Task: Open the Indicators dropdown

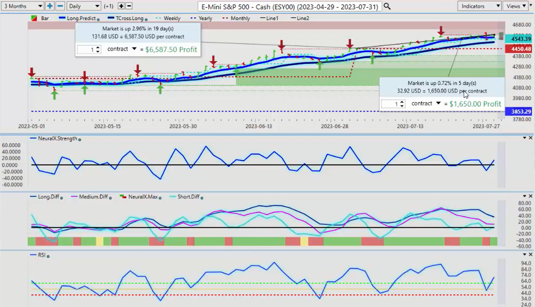Action: [x=479, y=6]
